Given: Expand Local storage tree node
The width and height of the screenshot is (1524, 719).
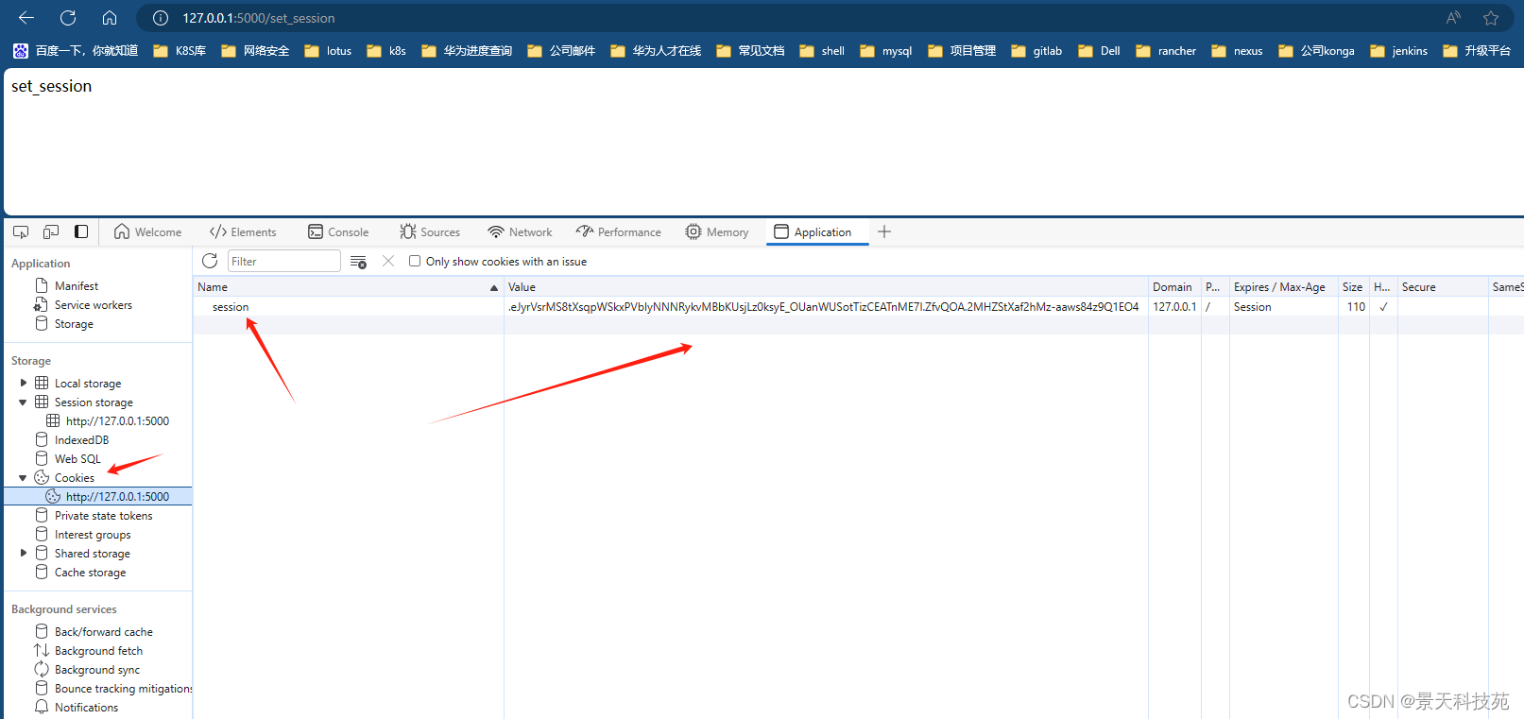Looking at the screenshot, I should click(24, 383).
